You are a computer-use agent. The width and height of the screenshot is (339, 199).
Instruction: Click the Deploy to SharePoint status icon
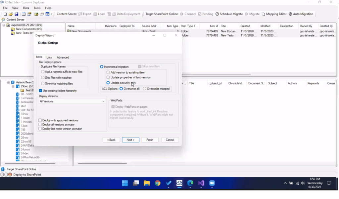[10, 175]
